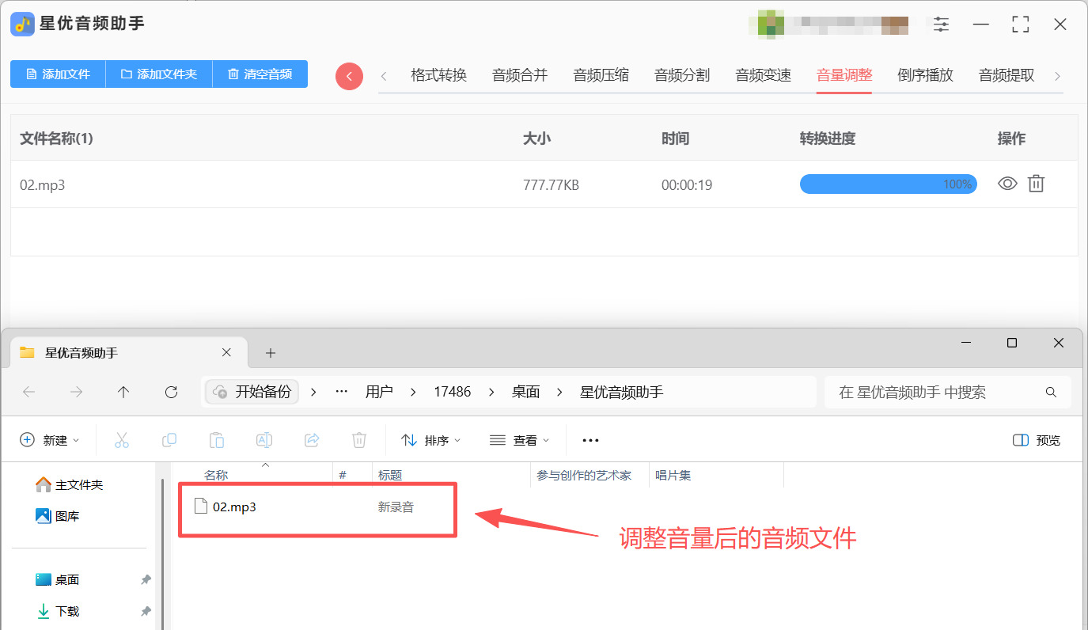Screen dimensions: 1088x630
Task: Open the 音频压缩 tab
Action: click(601, 75)
